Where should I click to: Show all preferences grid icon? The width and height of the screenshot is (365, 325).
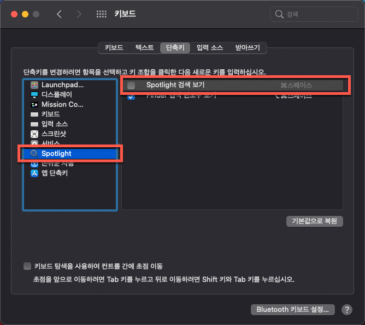coord(101,14)
